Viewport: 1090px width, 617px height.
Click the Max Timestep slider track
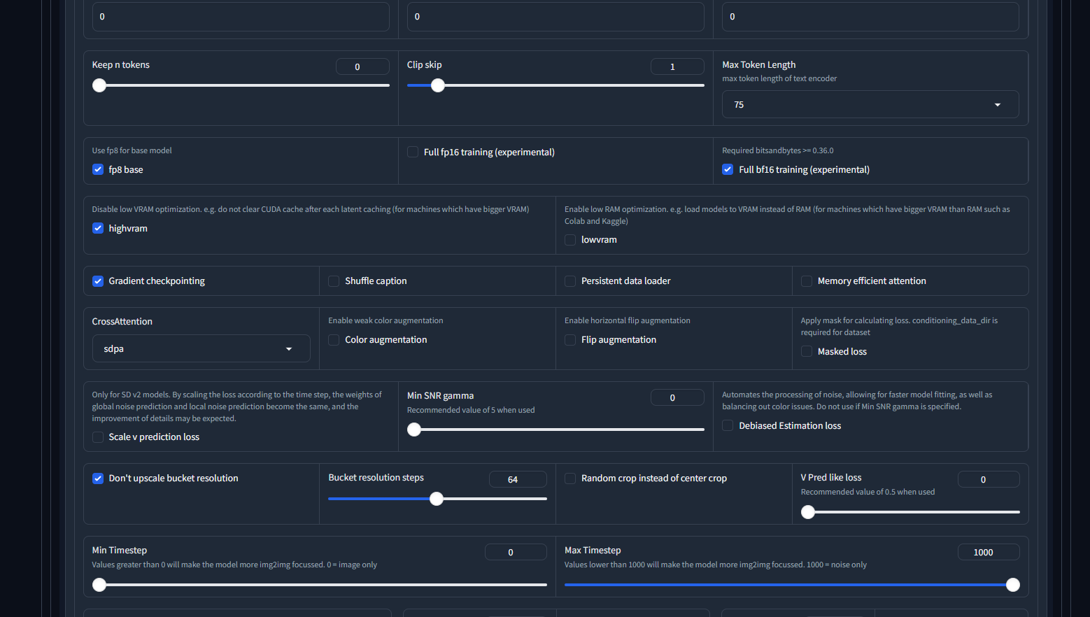[x=792, y=585]
